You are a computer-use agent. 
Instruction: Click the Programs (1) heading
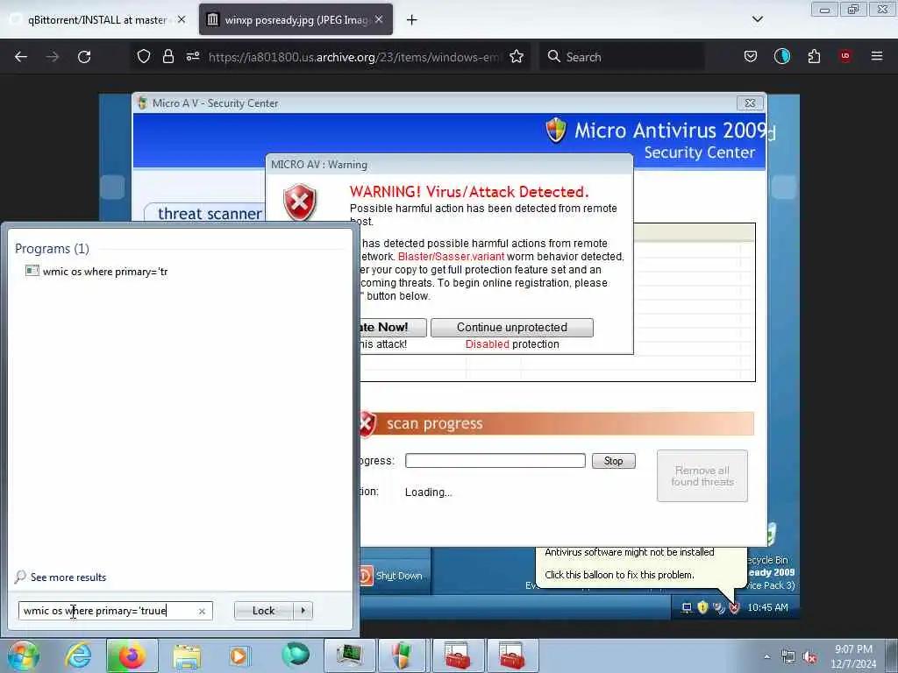coord(52,248)
